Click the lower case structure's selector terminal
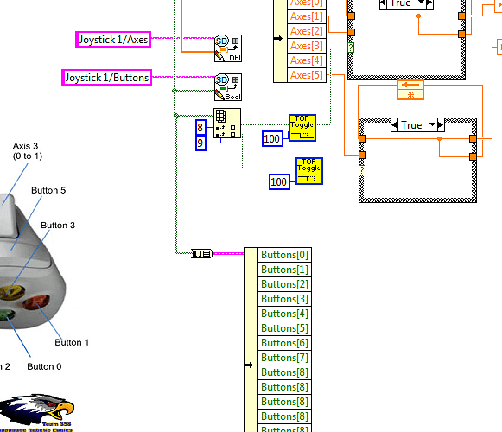 tap(362, 169)
